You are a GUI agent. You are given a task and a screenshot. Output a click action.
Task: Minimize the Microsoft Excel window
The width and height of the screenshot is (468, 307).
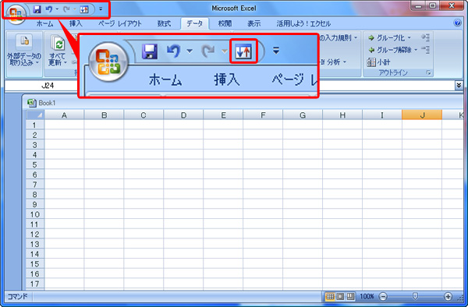tap(419, 6)
